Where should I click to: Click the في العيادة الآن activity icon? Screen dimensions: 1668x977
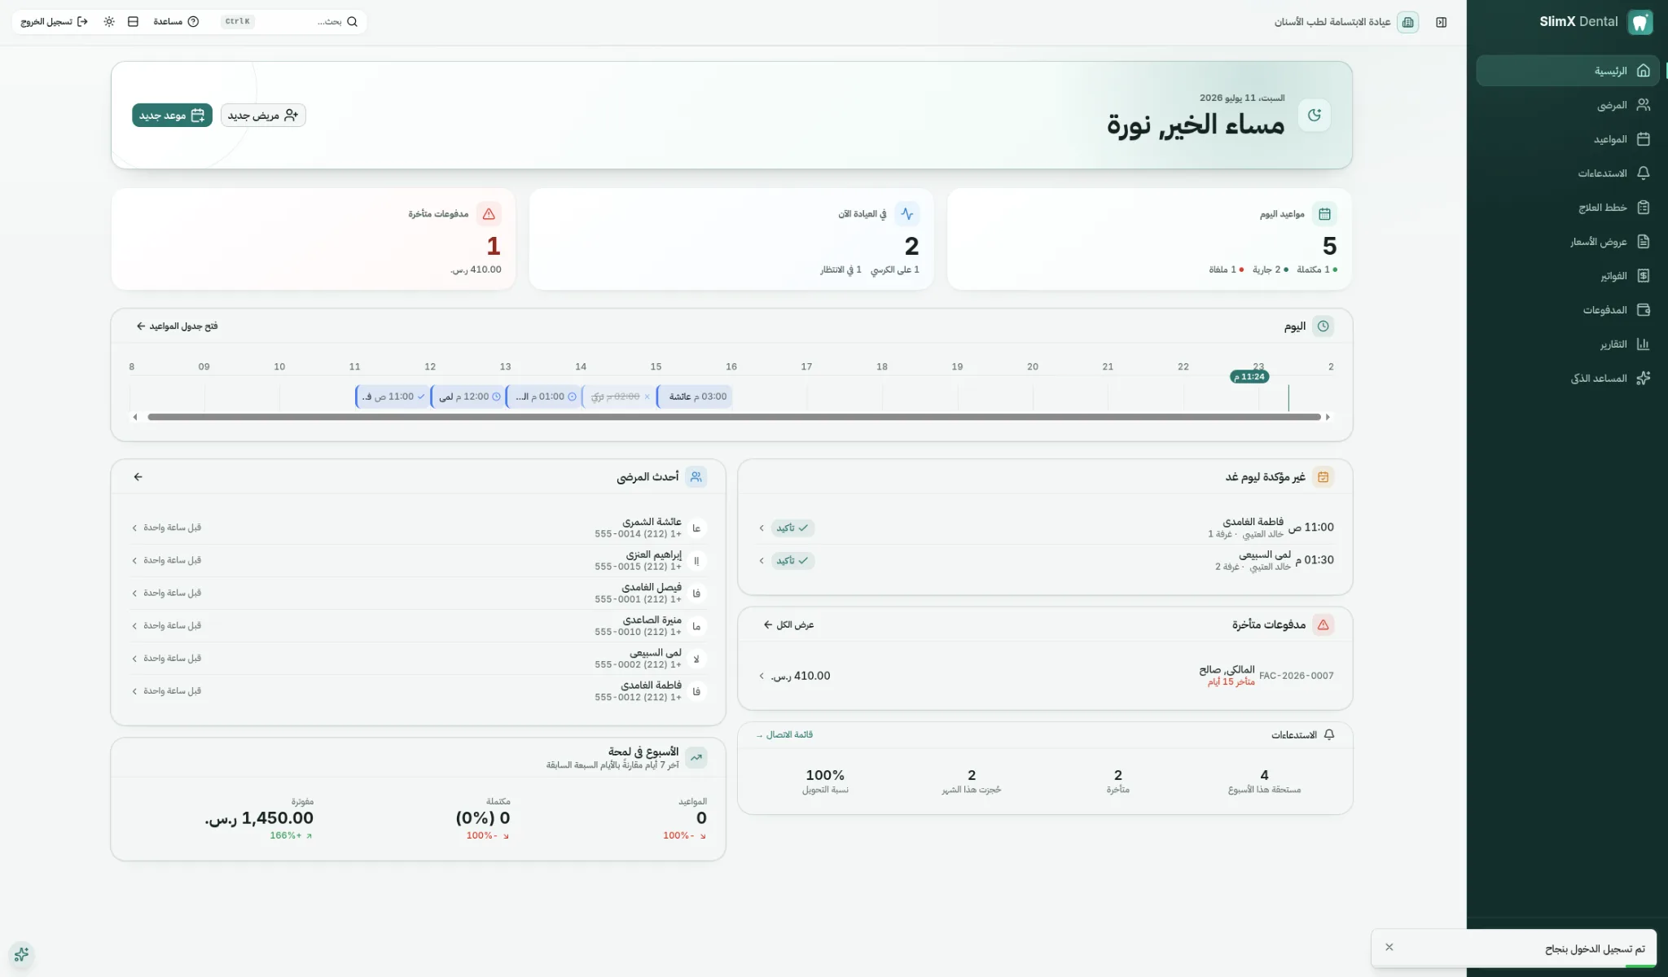click(x=906, y=214)
